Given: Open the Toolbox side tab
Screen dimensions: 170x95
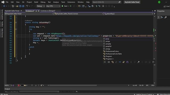Looking at the screenshot, I should 2,24.
